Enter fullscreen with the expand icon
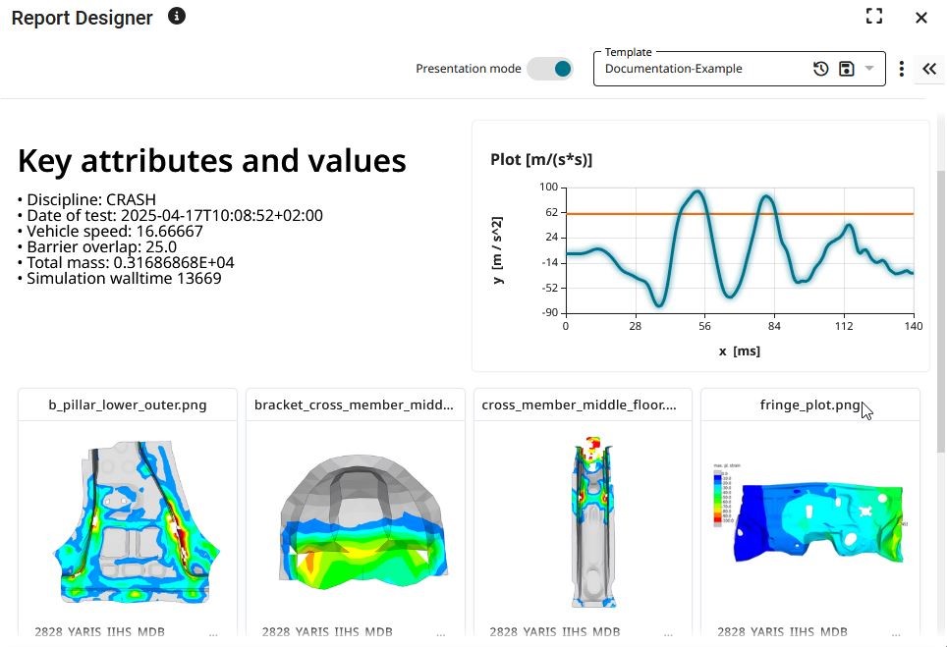The width and height of the screenshot is (947, 647). [873, 17]
